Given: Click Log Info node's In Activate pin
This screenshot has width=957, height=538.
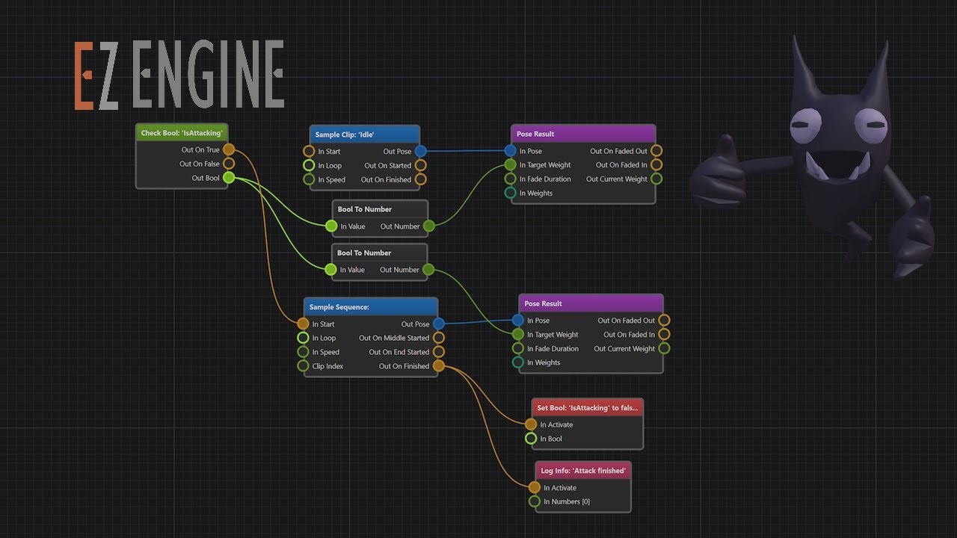Looking at the screenshot, I should click(534, 487).
